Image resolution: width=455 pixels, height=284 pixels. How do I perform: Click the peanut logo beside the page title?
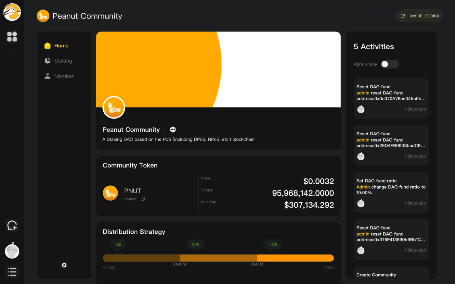coord(43,16)
